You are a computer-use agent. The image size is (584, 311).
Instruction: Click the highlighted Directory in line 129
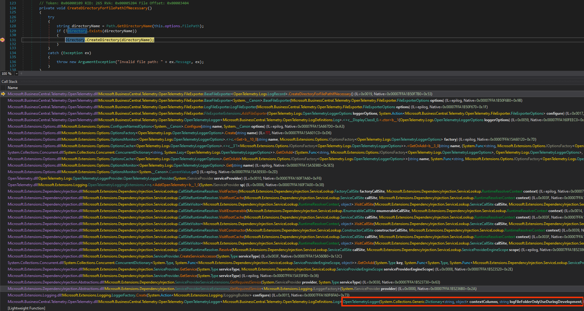(x=77, y=31)
